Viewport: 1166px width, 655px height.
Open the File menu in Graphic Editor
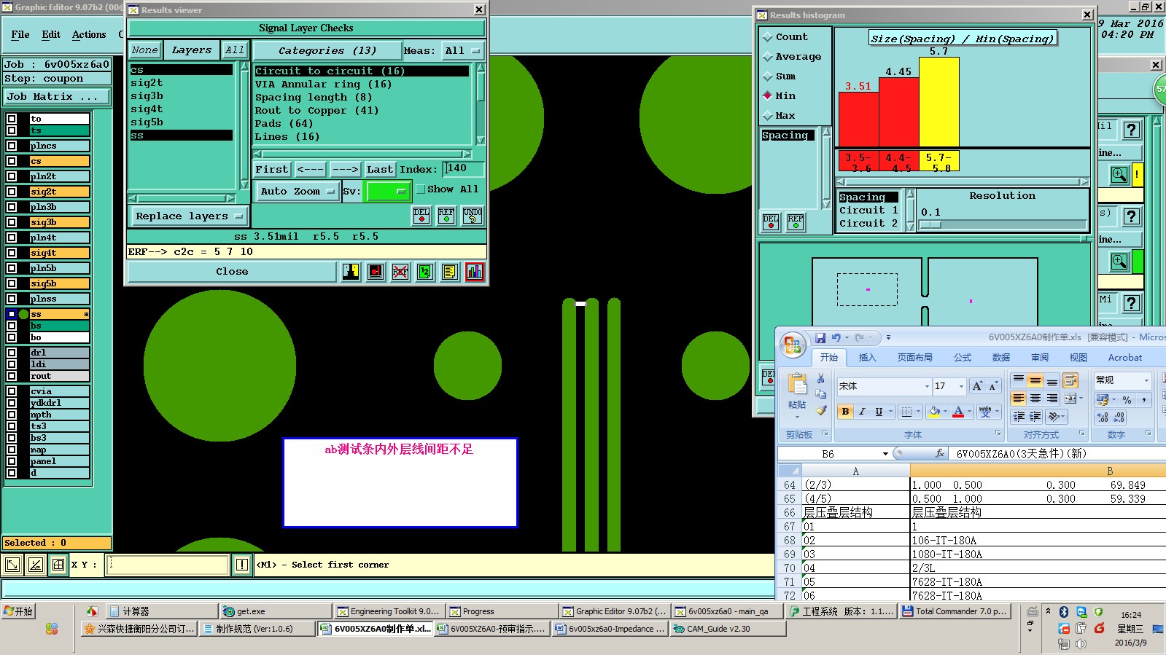point(20,34)
